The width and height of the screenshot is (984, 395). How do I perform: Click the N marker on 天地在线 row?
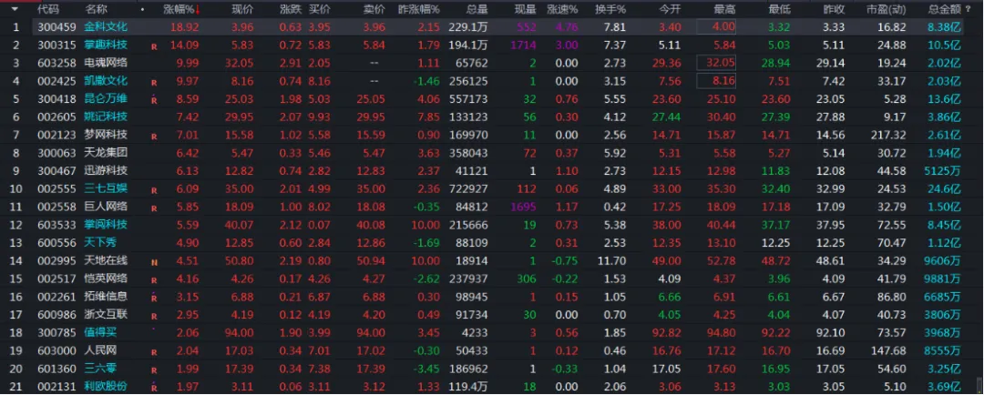[154, 263]
